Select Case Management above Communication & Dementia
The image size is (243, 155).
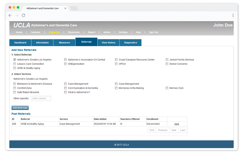[x=65, y=84]
